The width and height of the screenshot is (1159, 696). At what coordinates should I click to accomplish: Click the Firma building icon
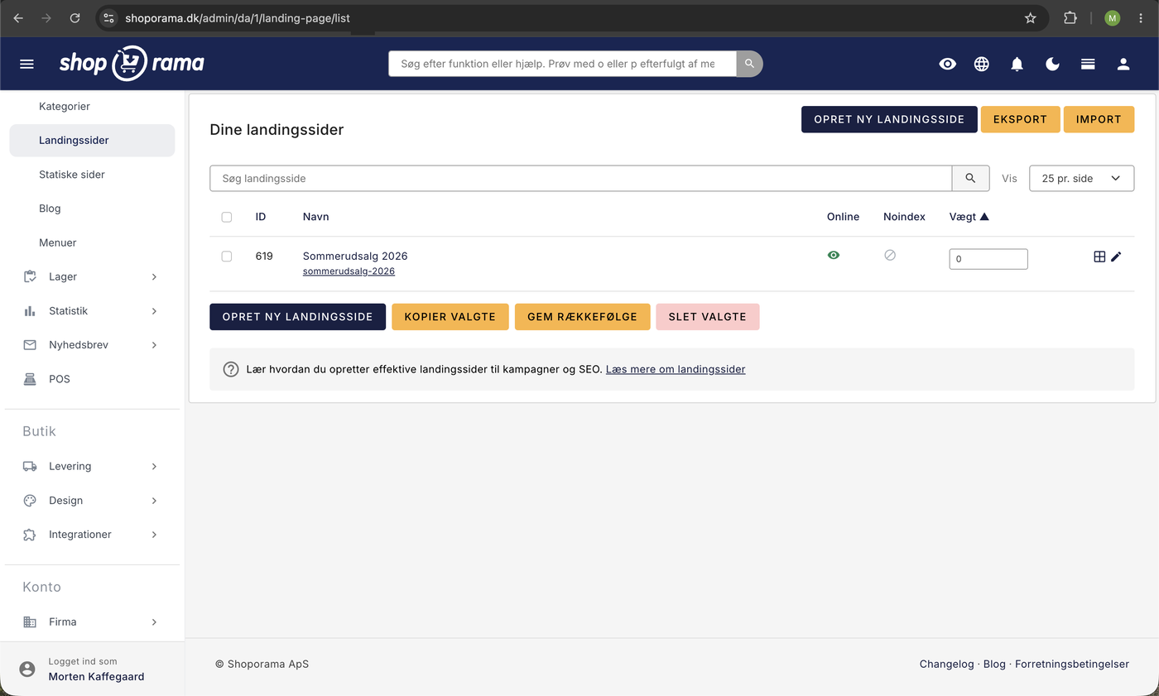(x=31, y=622)
